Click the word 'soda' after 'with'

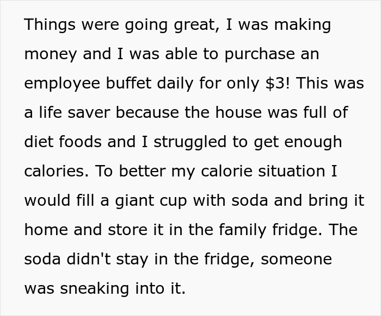tap(249, 201)
